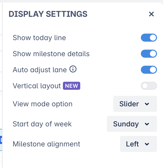163x168 pixels.
Task: Click the DISPLAY SETTINGS heading
Action: point(48,14)
